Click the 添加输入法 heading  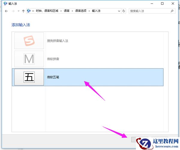21,25
